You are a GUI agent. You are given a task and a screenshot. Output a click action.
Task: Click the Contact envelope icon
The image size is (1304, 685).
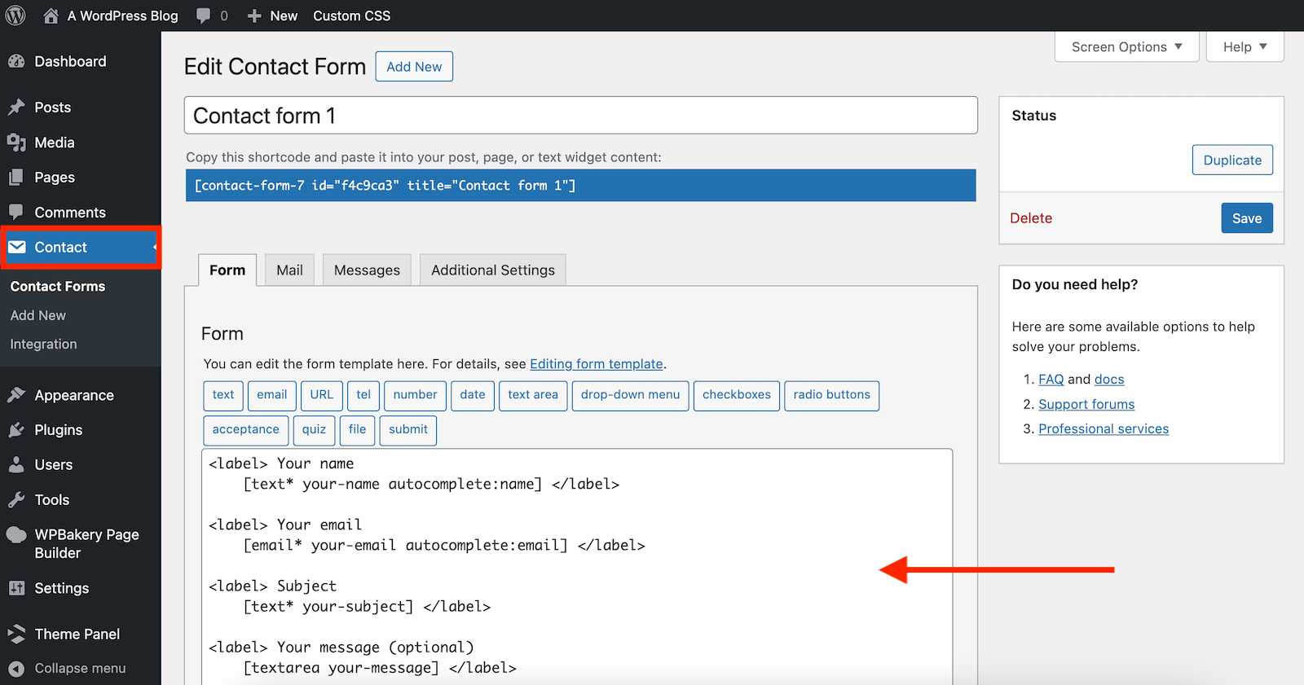[17, 247]
